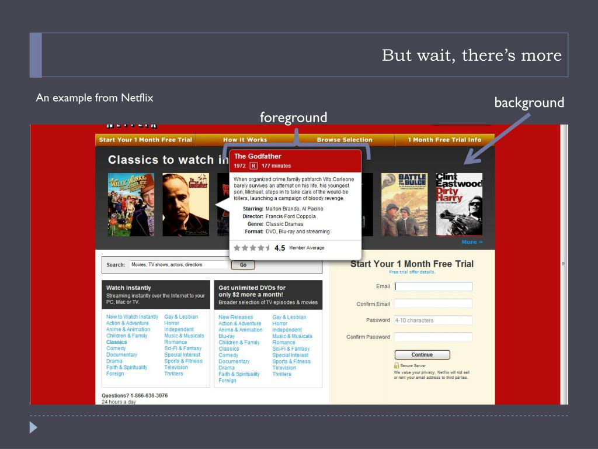The image size is (598, 449).
Task: Open Watch Instantly Children & Family link
Action: point(127,336)
